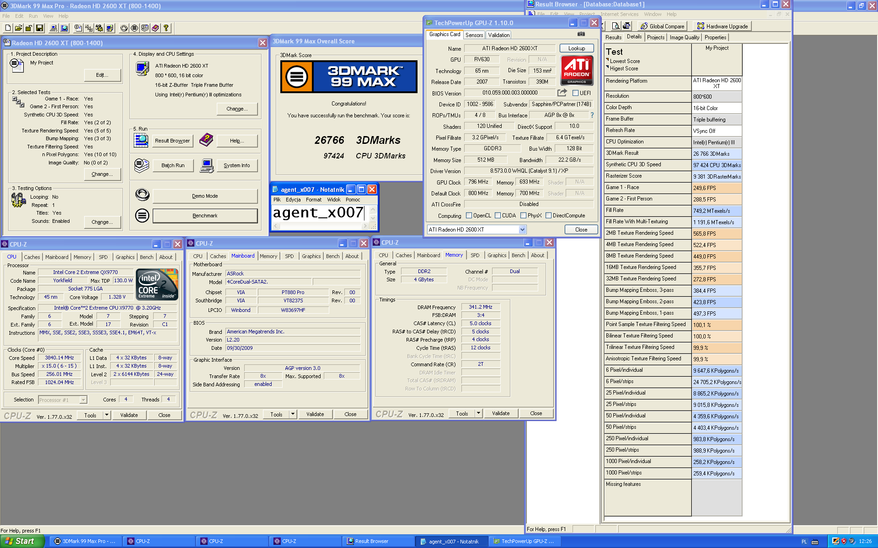Click the BIOS share/export arrow icon in GPU-Z
The height and width of the screenshot is (548, 878).
pyautogui.click(x=562, y=93)
